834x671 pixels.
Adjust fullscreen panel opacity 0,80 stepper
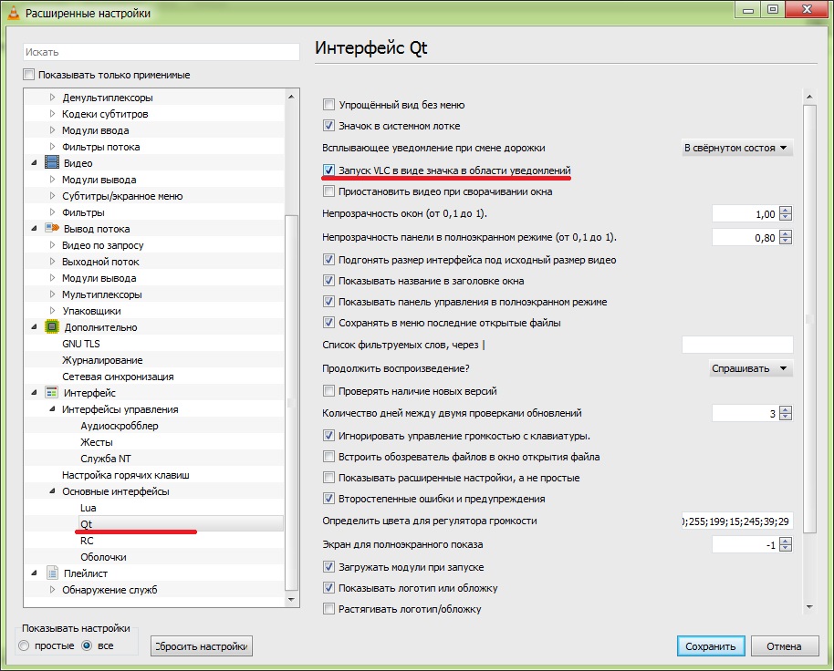786,237
